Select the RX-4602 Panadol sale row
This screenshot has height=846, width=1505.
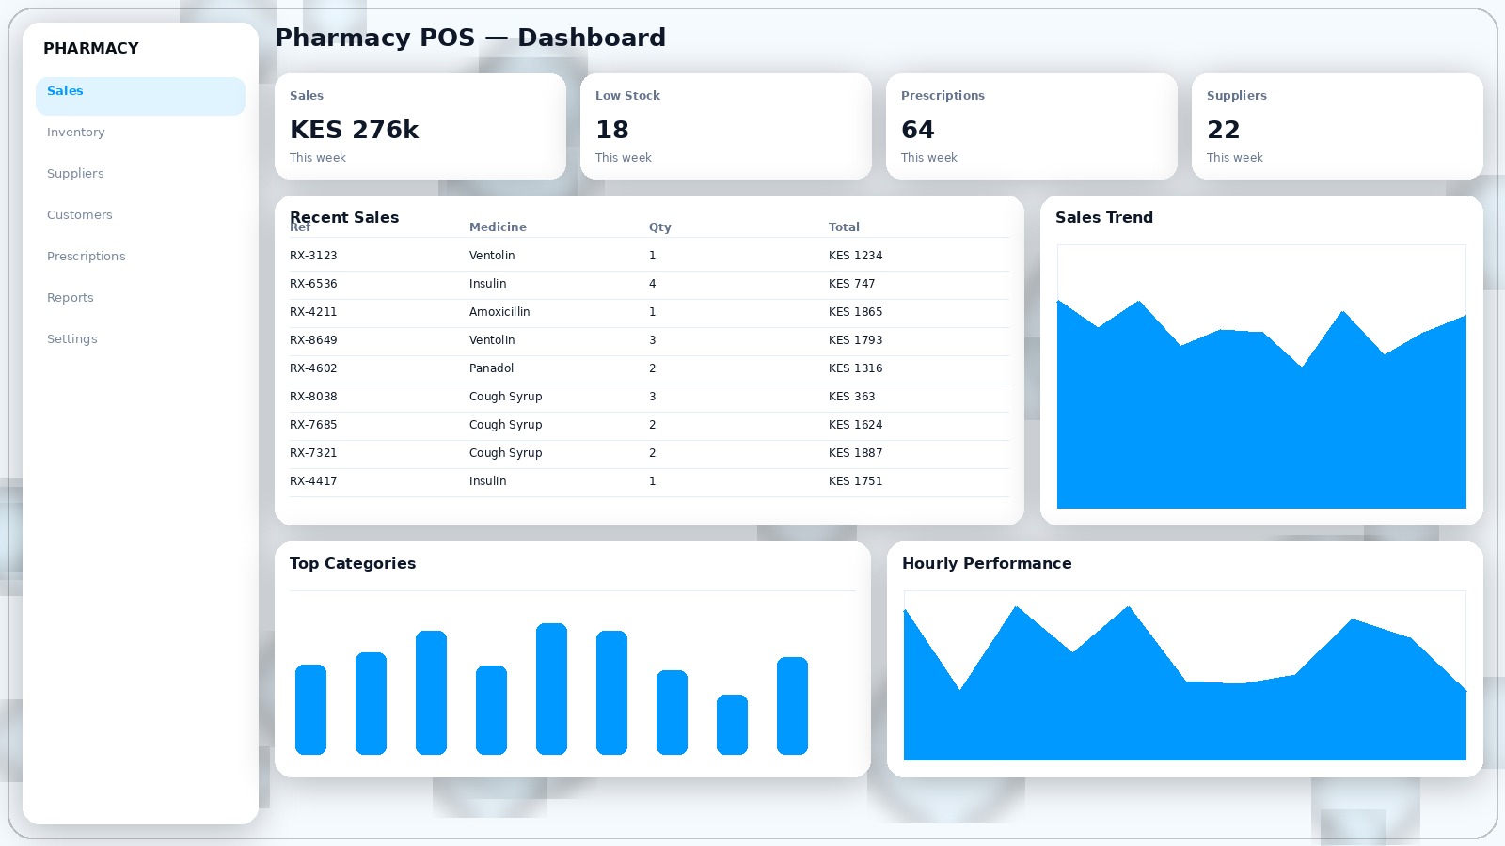649,368
